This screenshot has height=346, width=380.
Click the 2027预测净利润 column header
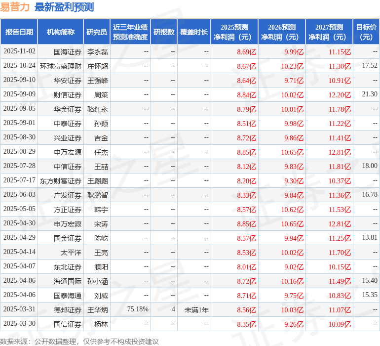click(x=329, y=32)
